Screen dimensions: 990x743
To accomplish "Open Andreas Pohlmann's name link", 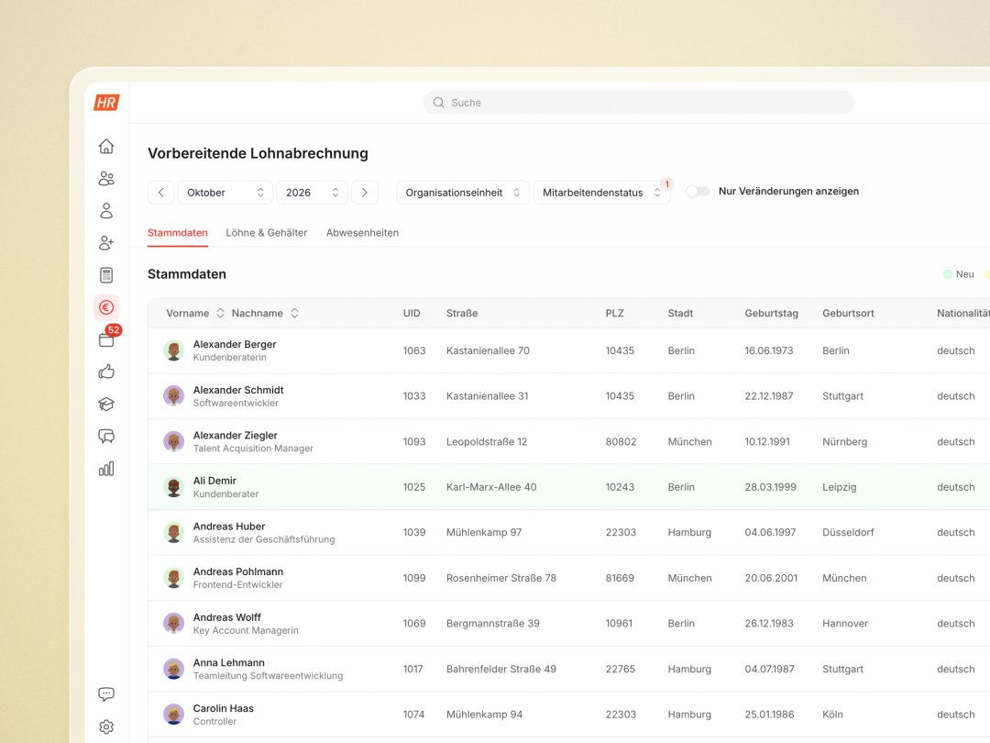I will pos(238,571).
